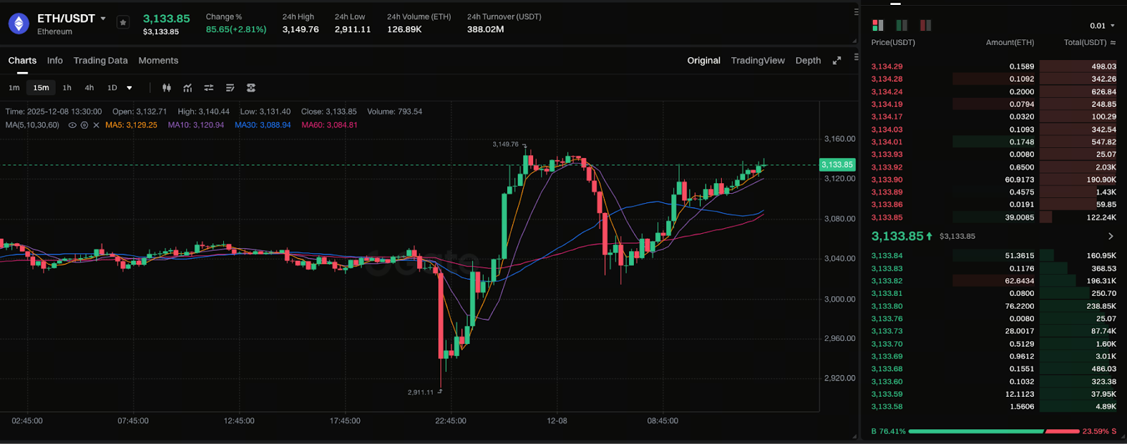The height and width of the screenshot is (444, 1127).
Task: Open the indicators chart icon
Action: coord(188,88)
